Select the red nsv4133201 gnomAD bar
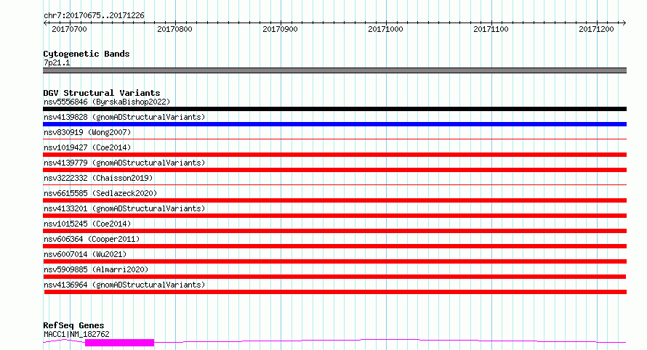Viewport: 647px width, 350px height. click(x=334, y=216)
